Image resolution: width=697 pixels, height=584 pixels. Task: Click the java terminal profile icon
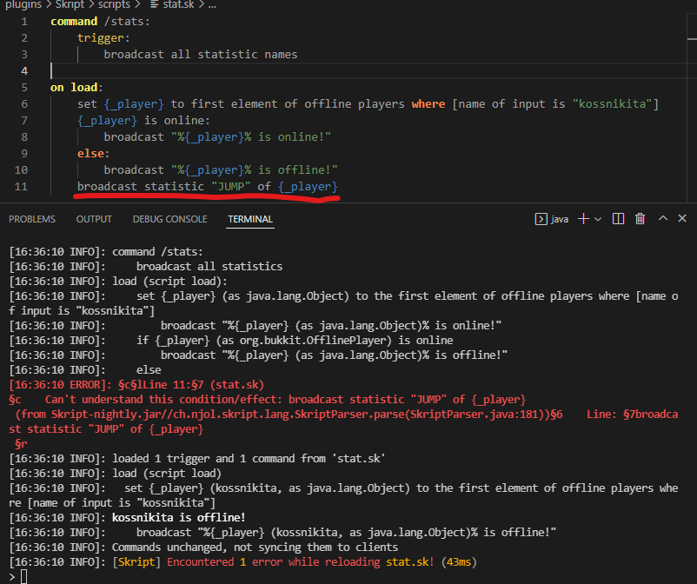(x=541, y=219)
